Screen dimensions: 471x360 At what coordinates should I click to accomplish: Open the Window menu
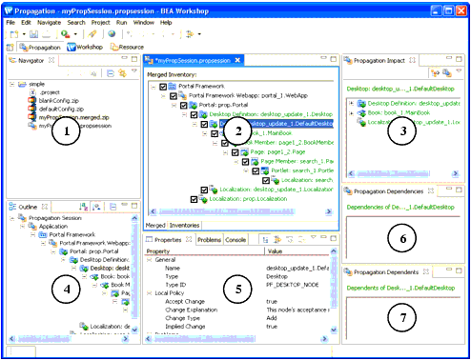143,23
